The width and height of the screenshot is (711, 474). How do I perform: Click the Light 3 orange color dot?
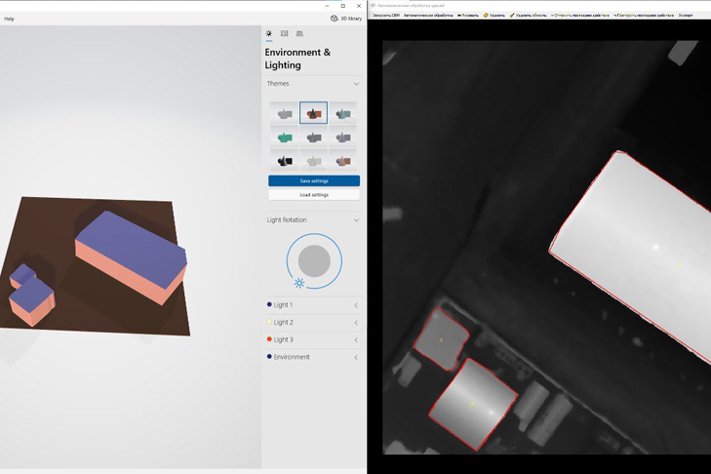click(x=269, y=339)
